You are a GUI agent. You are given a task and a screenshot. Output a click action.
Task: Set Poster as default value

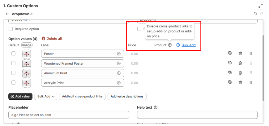pos(13,54)
